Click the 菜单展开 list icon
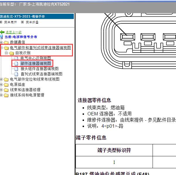Image resolution: width=176 pixels, height=175 pixels. pos(1,22)
